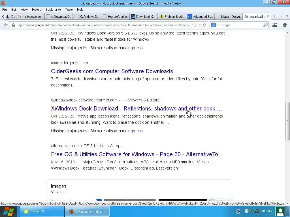Click the padlock site identity icon

pos(13,25)
